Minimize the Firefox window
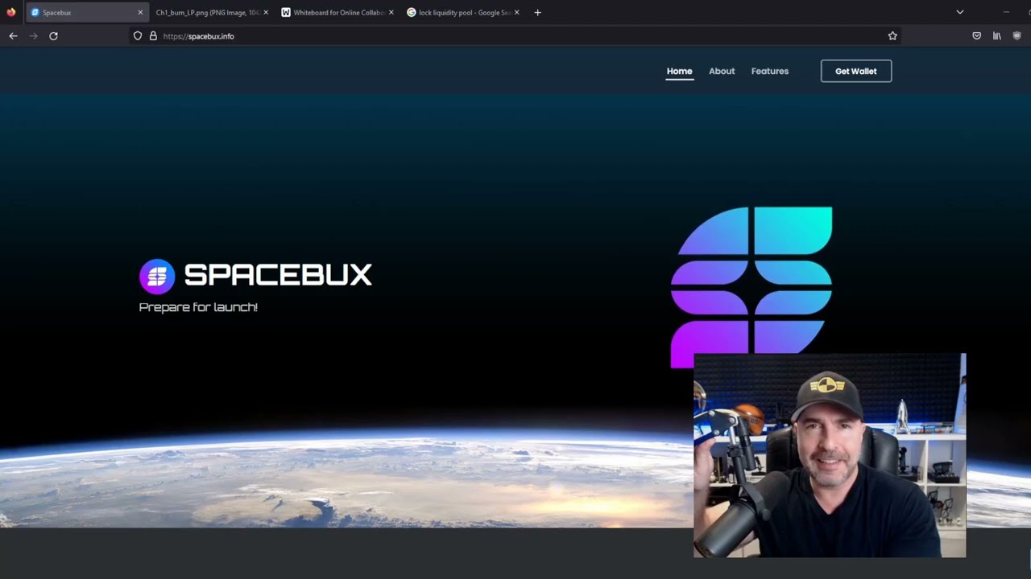This screenshot has width=1031, height=579. (1006, 12)
